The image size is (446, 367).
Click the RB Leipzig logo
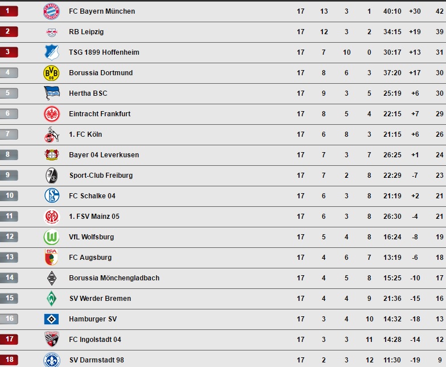point(51,32)
